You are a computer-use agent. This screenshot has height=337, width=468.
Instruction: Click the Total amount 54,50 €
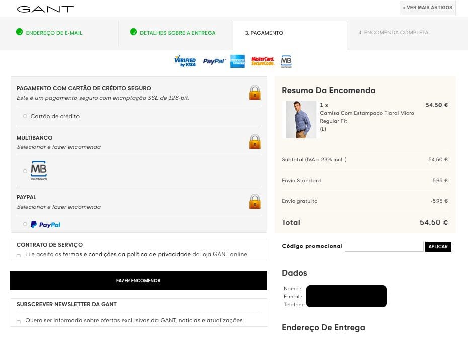(433, 222)
